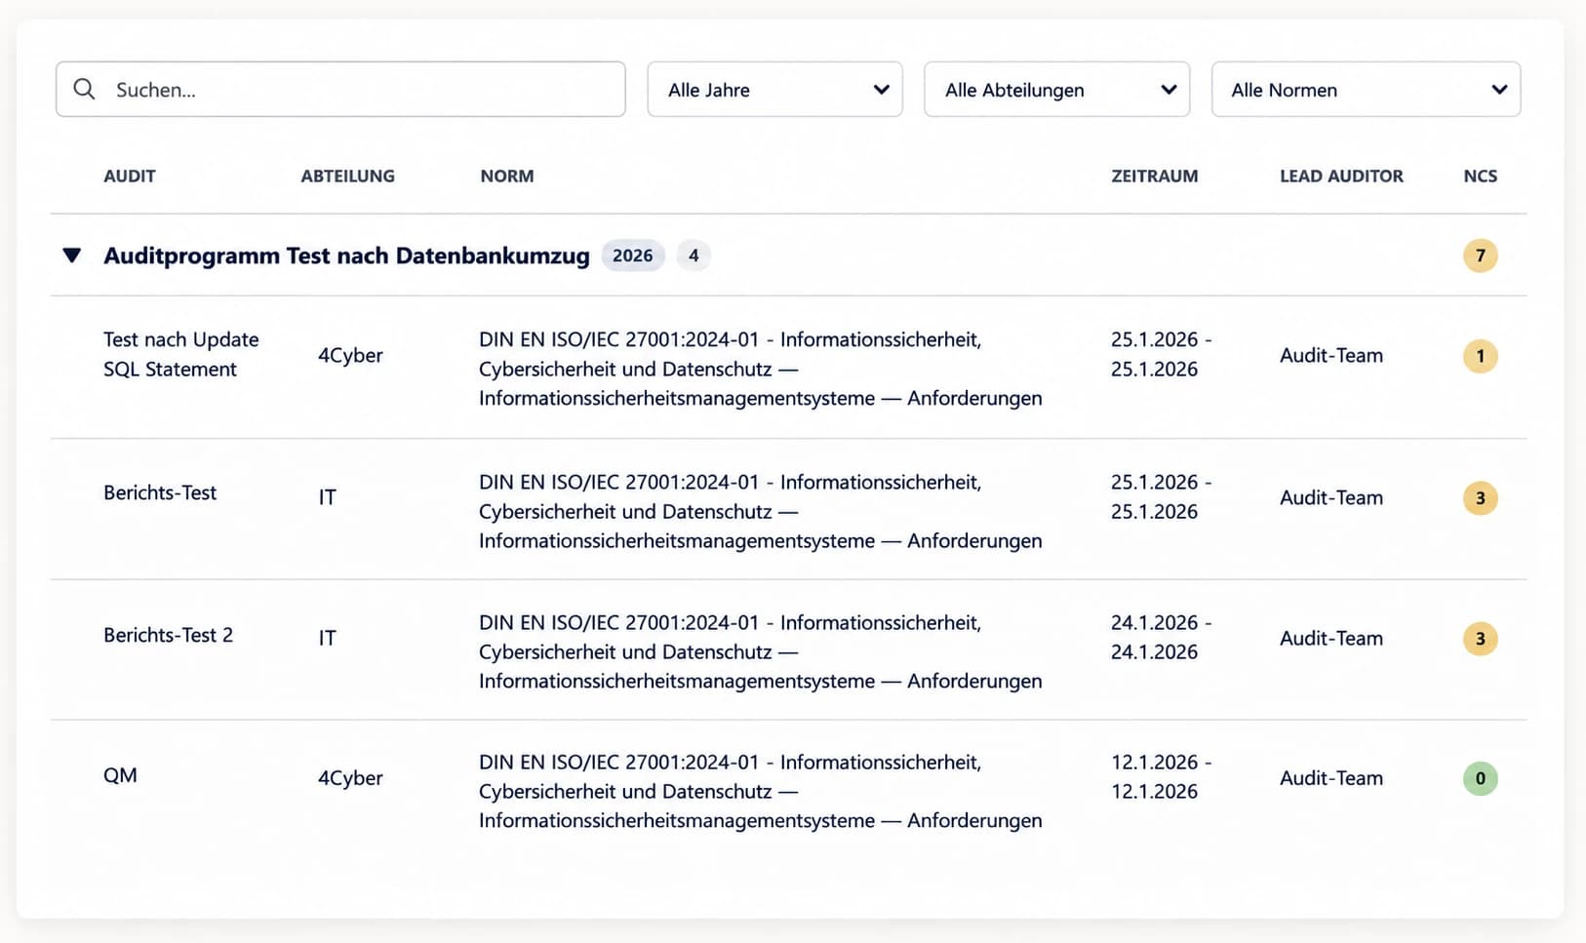Sort by the ABTEILUNG column header
The height and width of the screenshot is (943, 1586).
(x=347, y=177)
